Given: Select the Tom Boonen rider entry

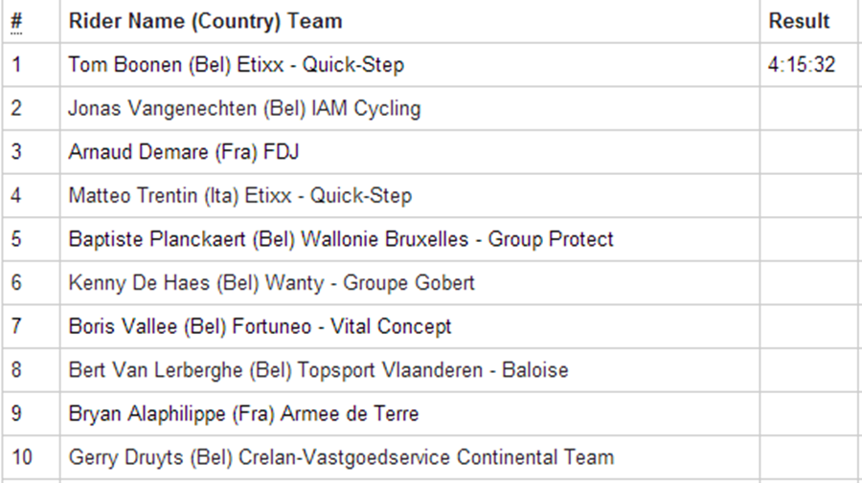Looking at the screenshot, I should (x=236, y=65).
